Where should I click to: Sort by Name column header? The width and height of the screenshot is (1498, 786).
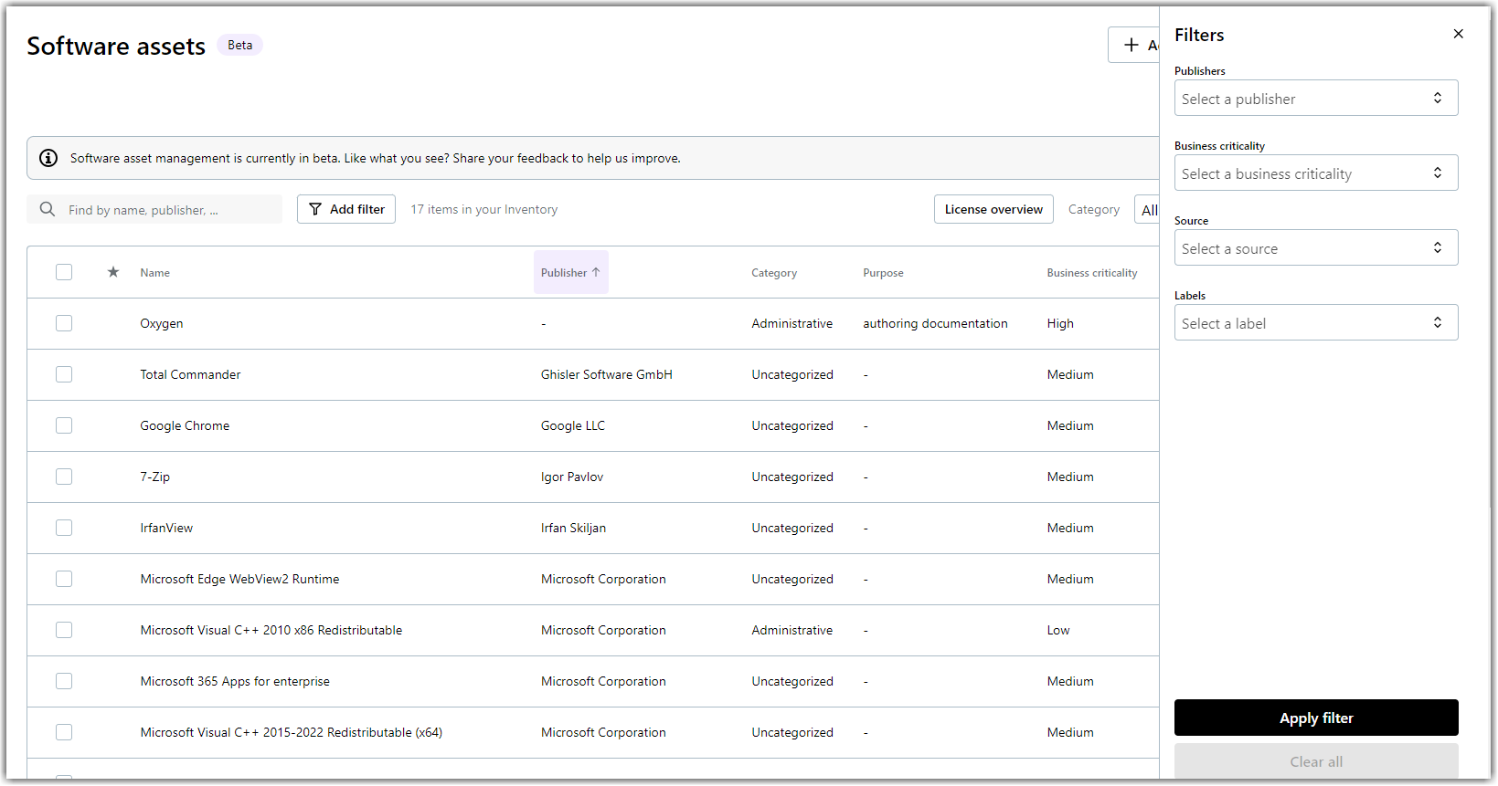(154, 272)
